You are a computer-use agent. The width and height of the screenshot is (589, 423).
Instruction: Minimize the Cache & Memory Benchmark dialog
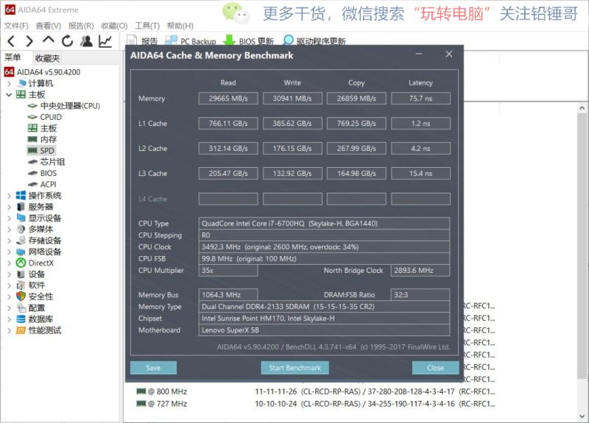tap(419, 54)
